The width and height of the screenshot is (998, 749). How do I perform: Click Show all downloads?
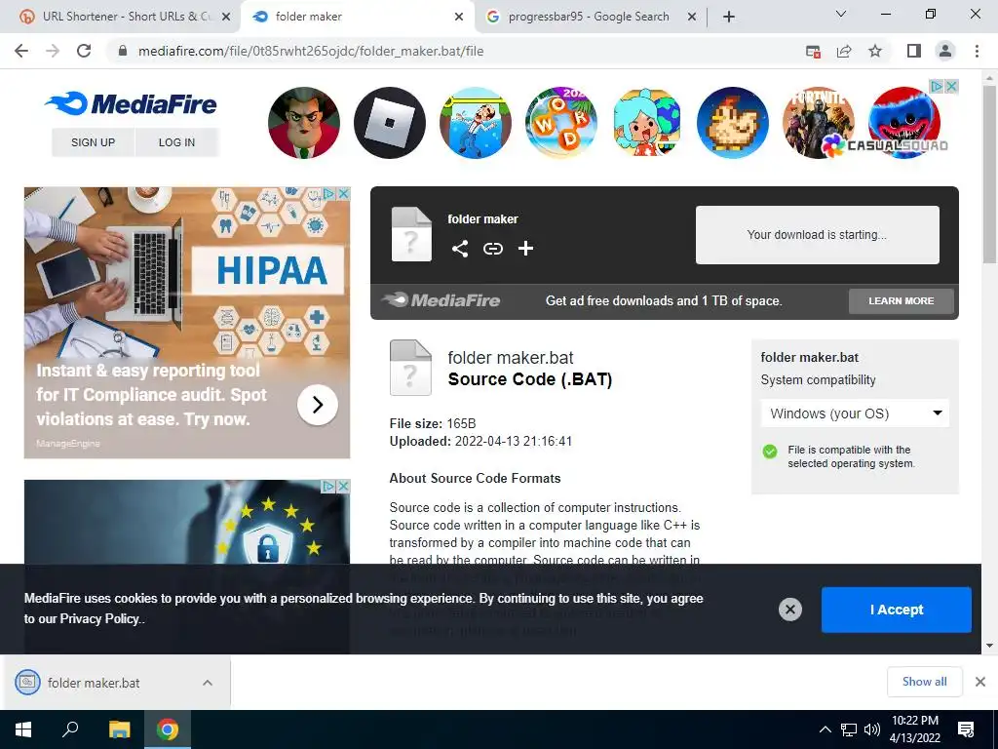pyautogui.click(x=924, y=682)
